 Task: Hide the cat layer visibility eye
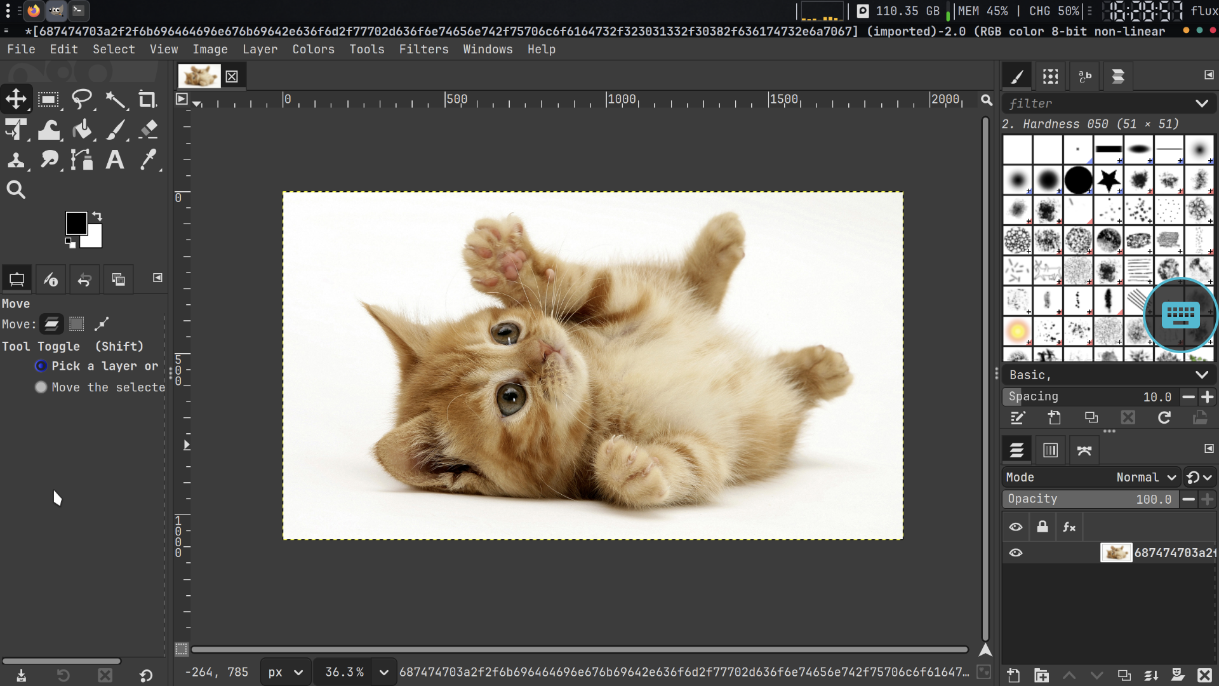(x=1016, y=553)
